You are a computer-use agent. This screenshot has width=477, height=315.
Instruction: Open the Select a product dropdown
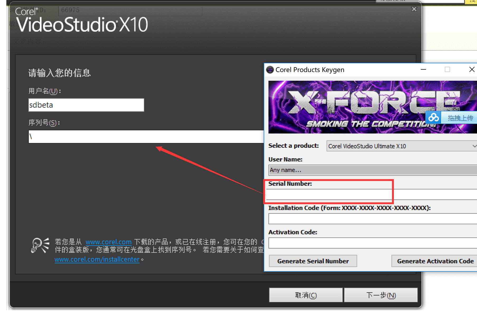[402, 146]
